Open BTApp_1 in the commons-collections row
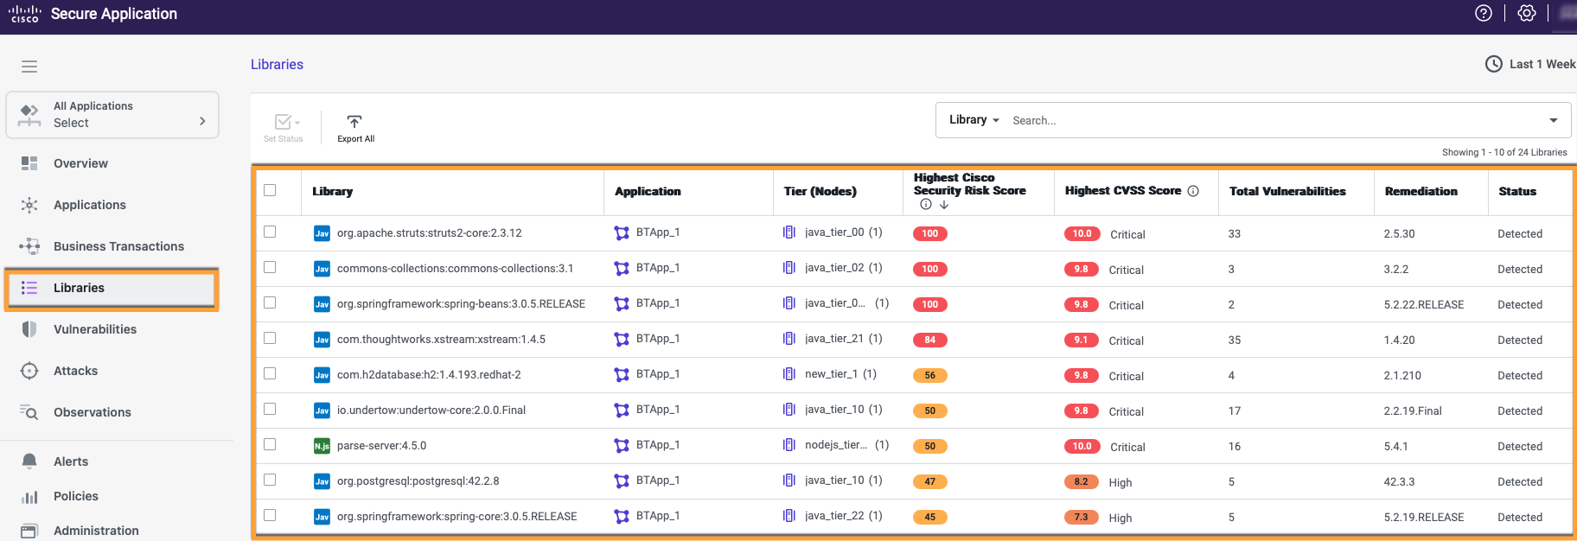This screenshot has height=541, width=1577. [658, 268]
